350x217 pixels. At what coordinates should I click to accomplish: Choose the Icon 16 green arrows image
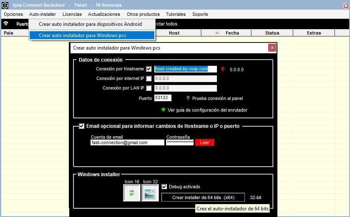pyautogui.click(x=132, y=193)
